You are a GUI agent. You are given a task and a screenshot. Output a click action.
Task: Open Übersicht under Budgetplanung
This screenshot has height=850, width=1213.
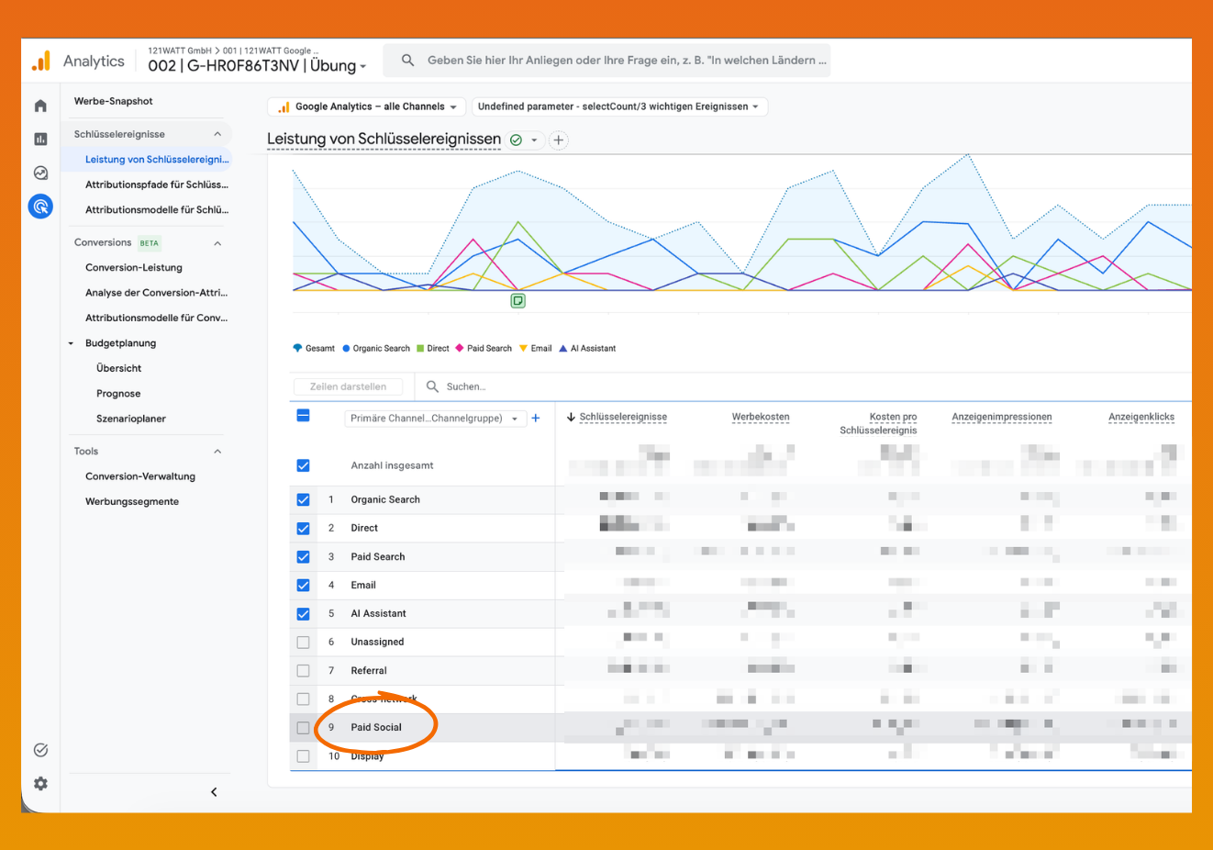pos(119,368)
